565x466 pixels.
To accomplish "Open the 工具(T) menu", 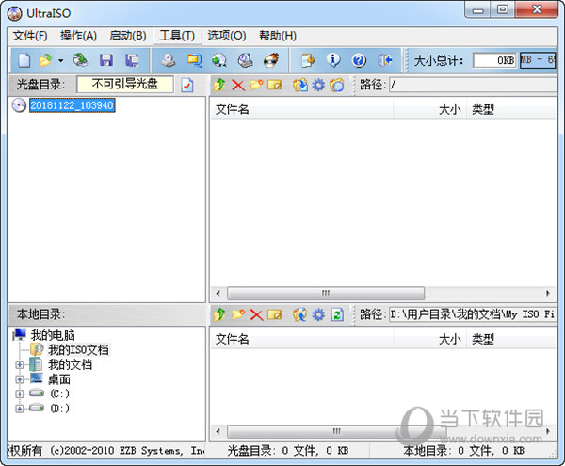I will tap(177, 36).
